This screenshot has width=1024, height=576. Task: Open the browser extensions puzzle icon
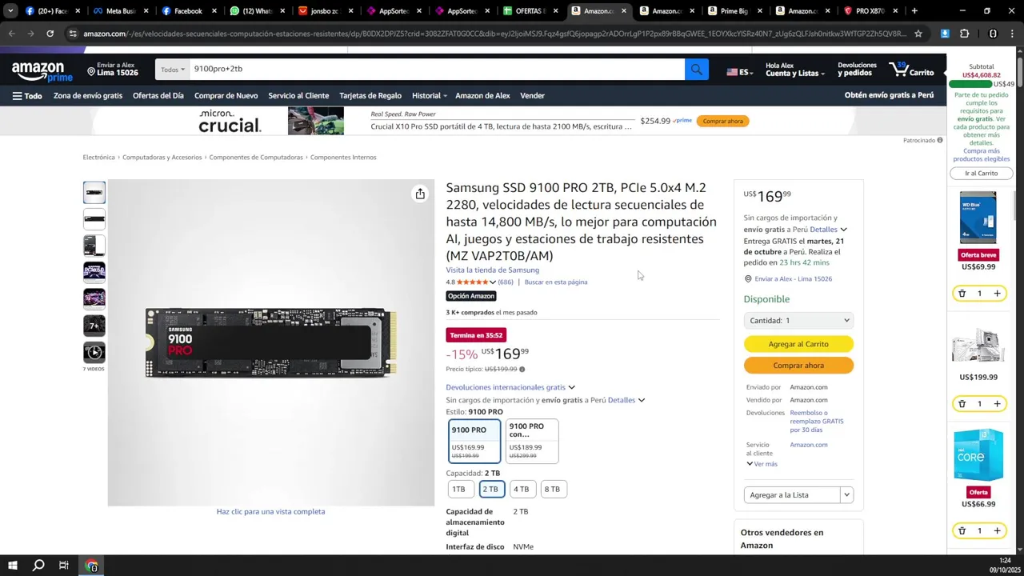[x=964, y=34]
